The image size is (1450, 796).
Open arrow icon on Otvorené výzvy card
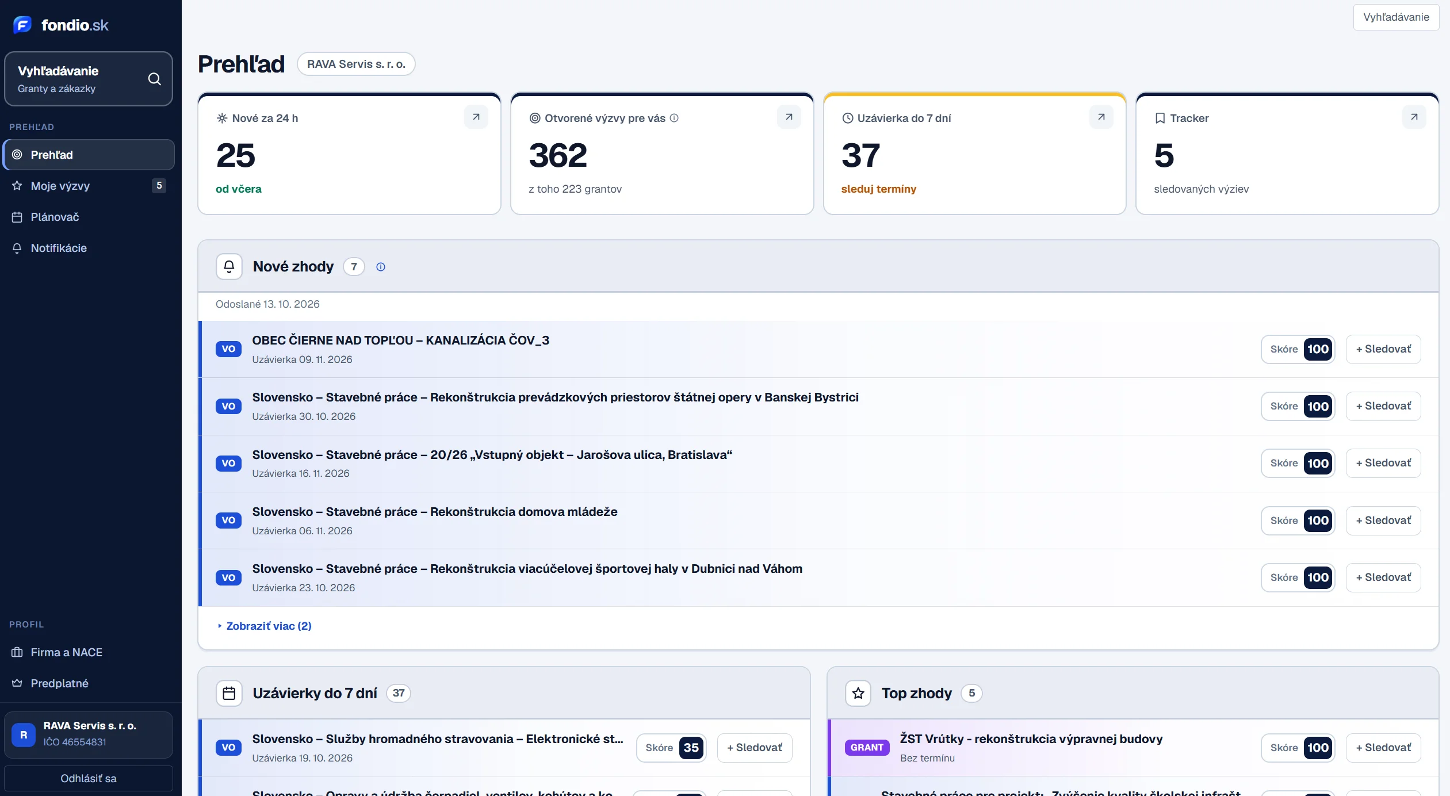[x=789, y=117]
